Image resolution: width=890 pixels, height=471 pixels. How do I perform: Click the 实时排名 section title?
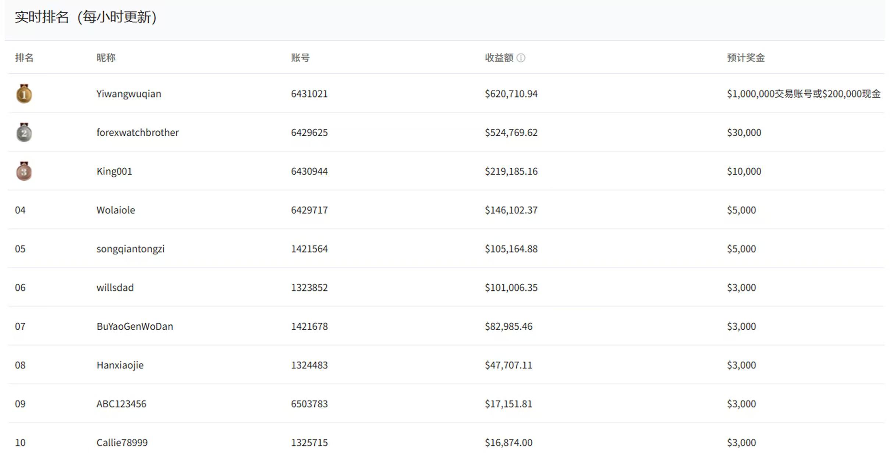point(42,17)
